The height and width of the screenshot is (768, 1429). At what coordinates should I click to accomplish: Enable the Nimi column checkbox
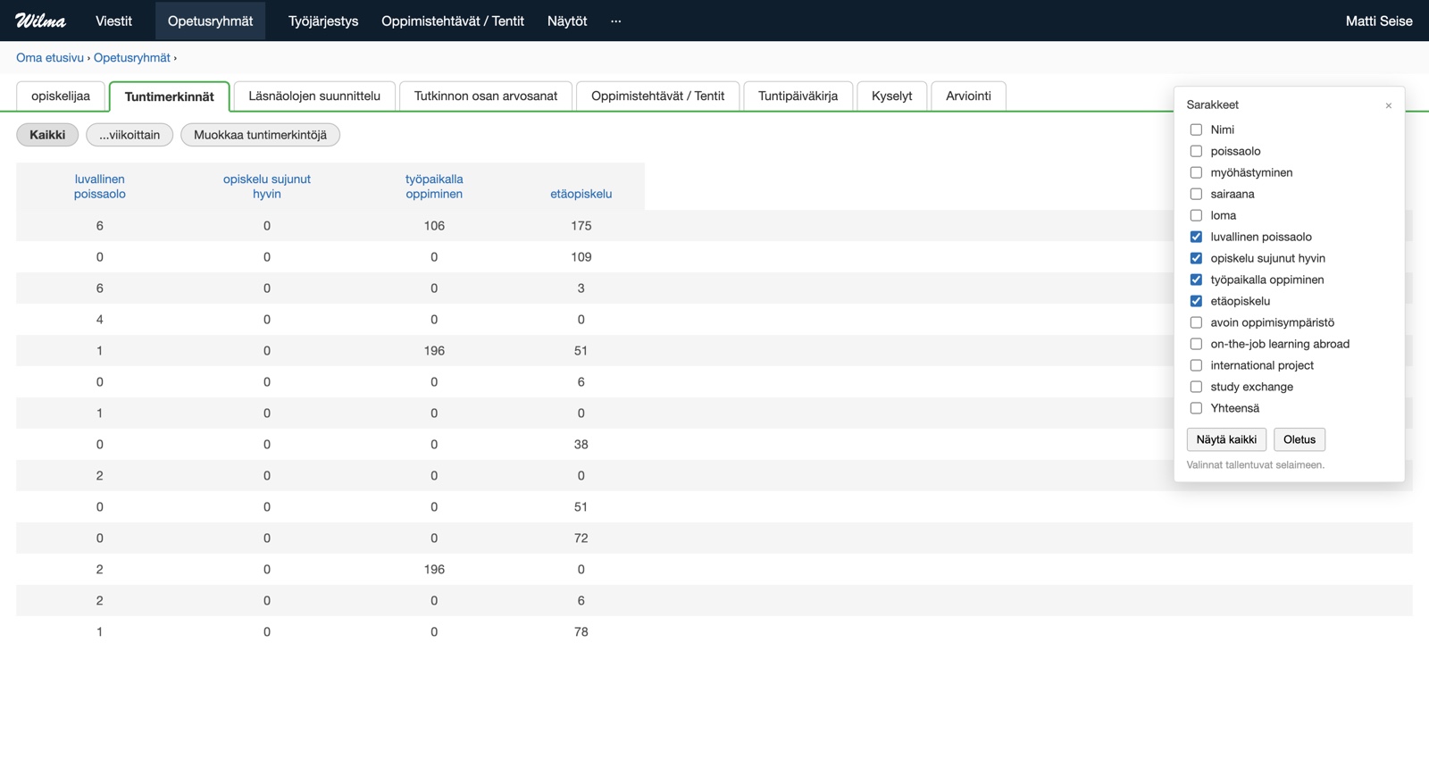click(x=1196, y=129)
